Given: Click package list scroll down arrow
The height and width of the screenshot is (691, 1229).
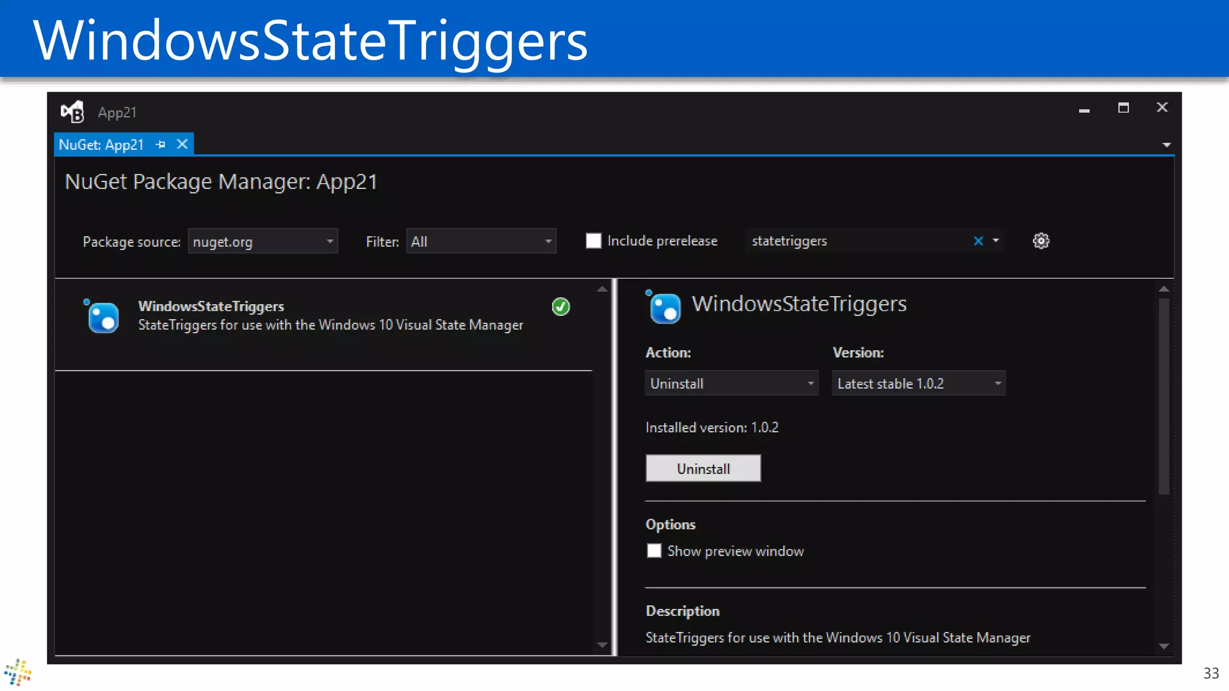Looking at the screenshot, I should click(x=602, y=645).
